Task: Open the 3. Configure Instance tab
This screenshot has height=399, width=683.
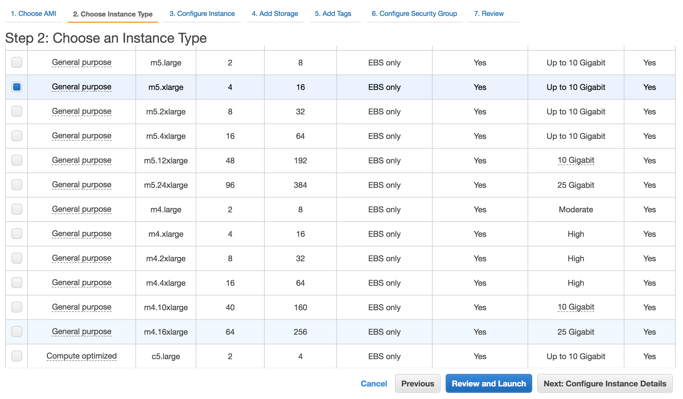Action: [202, 14]
